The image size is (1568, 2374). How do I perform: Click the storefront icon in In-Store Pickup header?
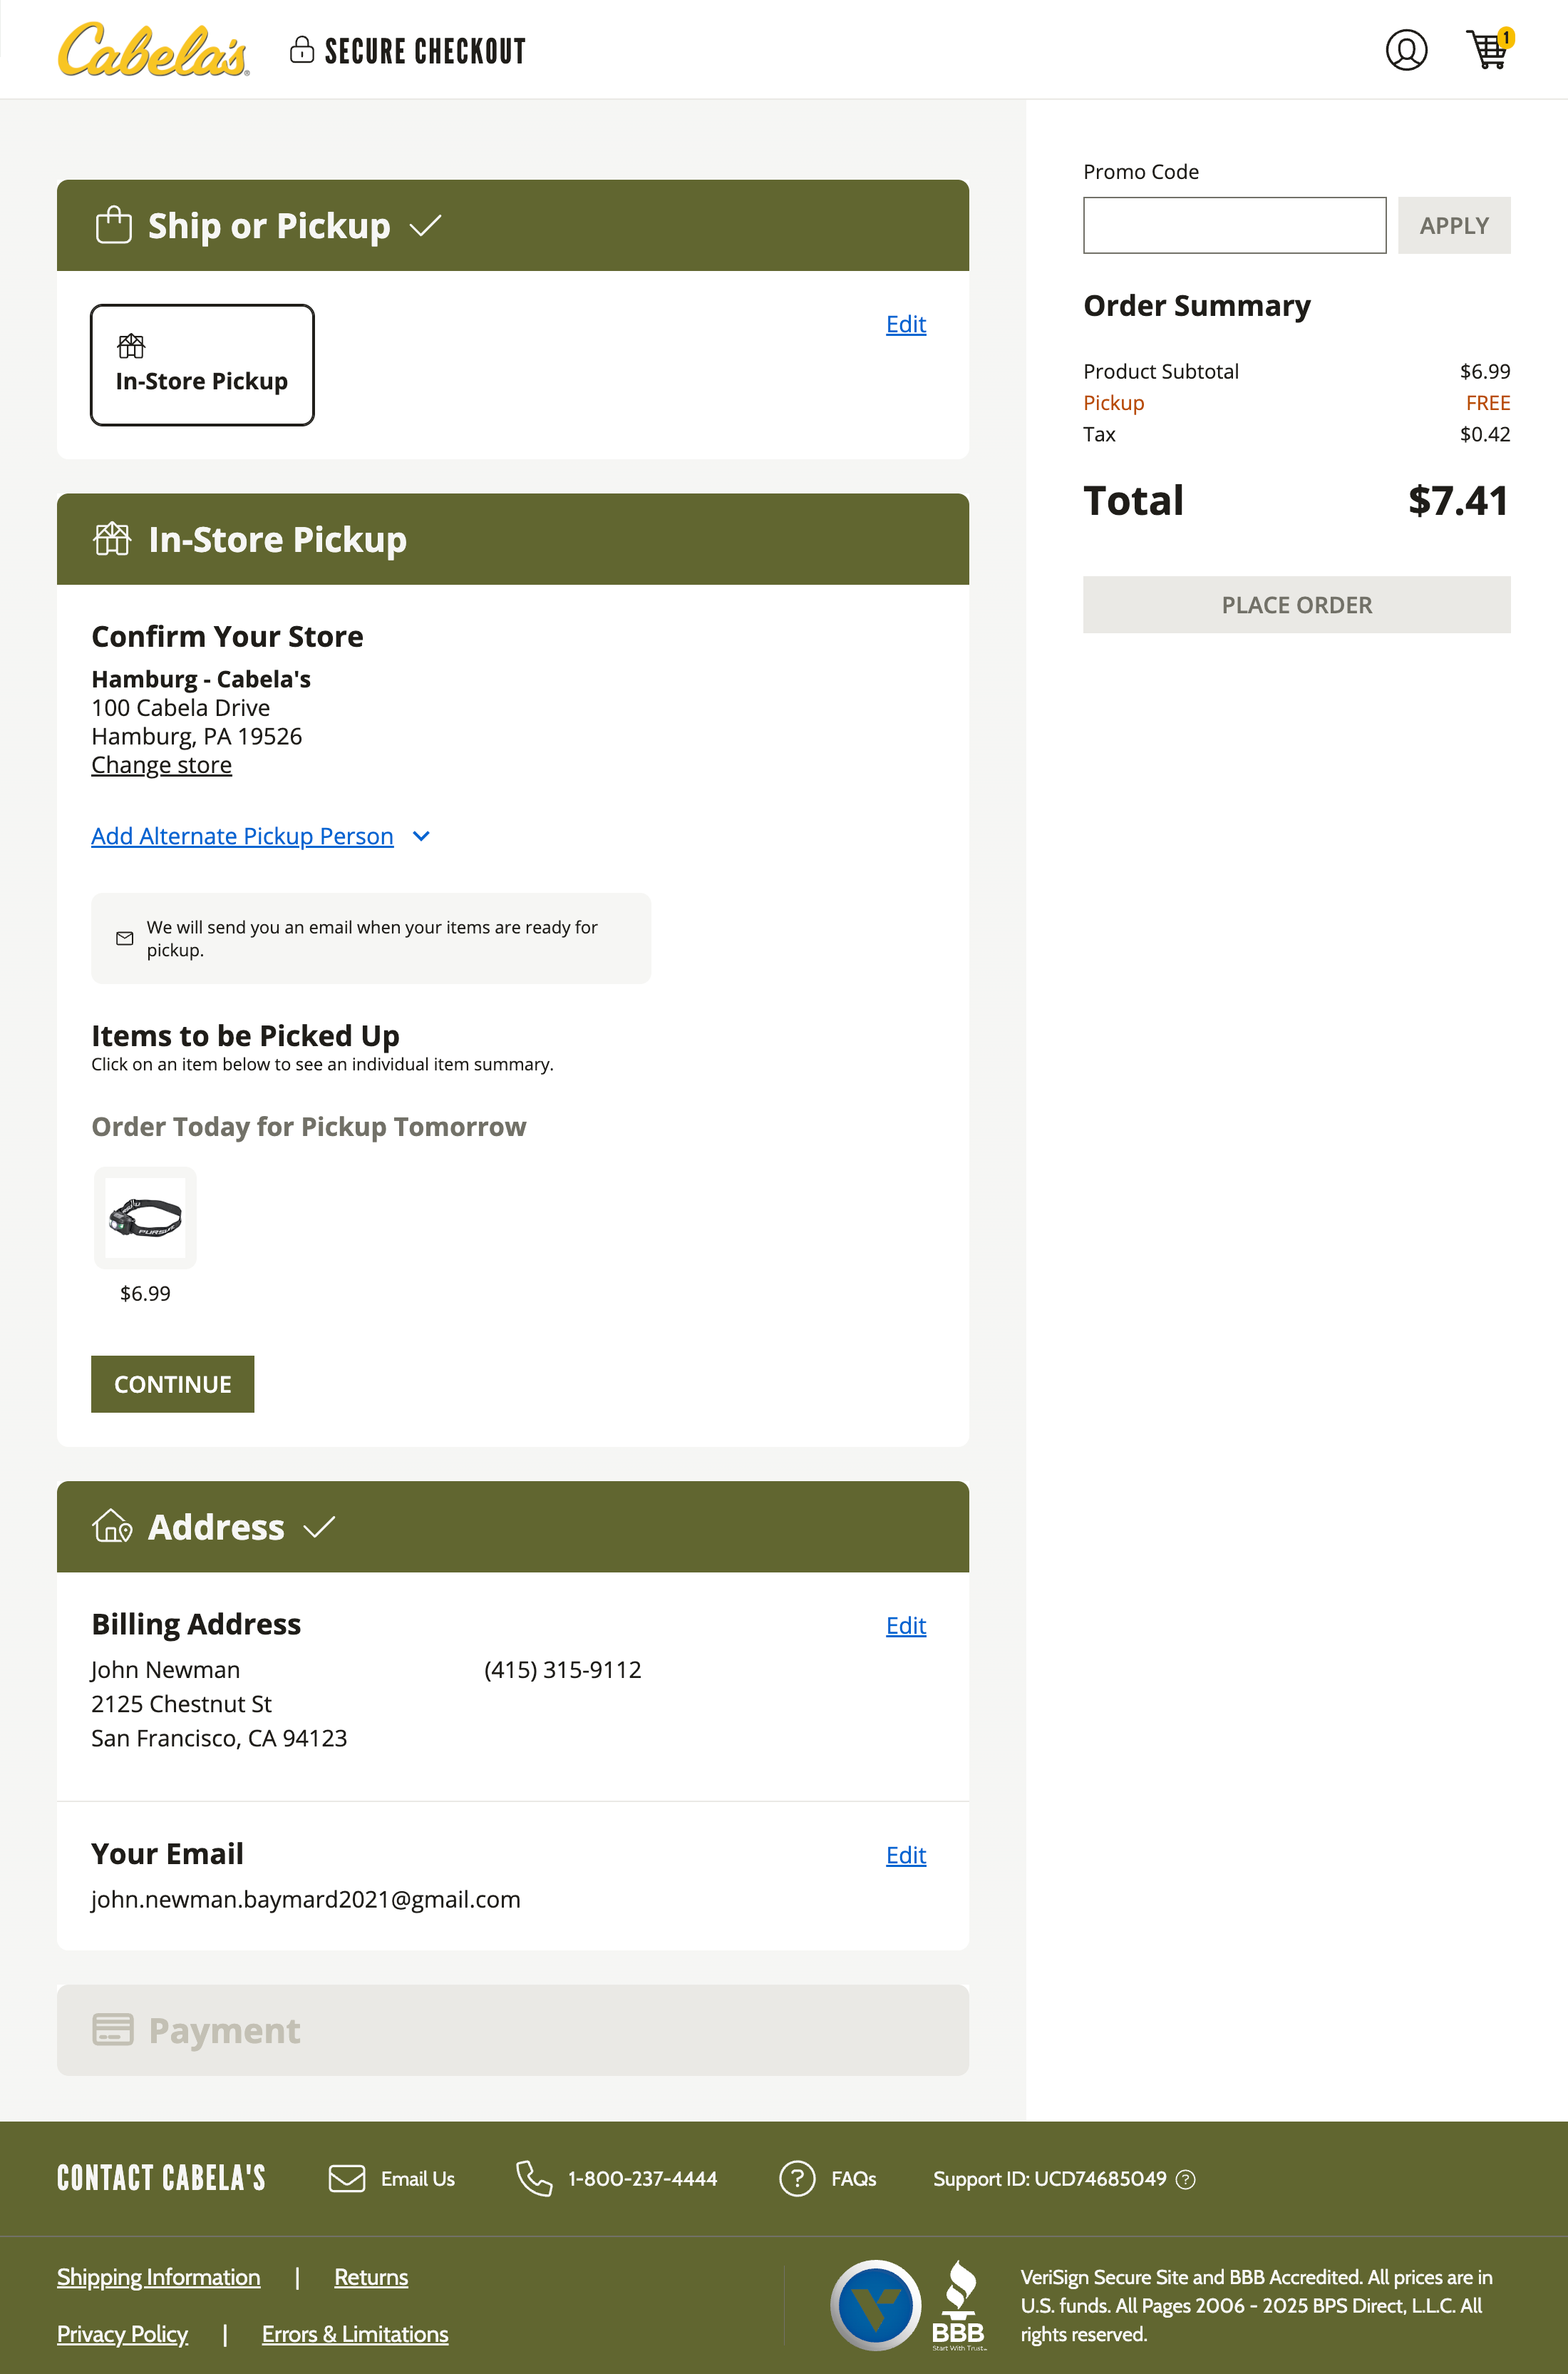coord(112,538)
